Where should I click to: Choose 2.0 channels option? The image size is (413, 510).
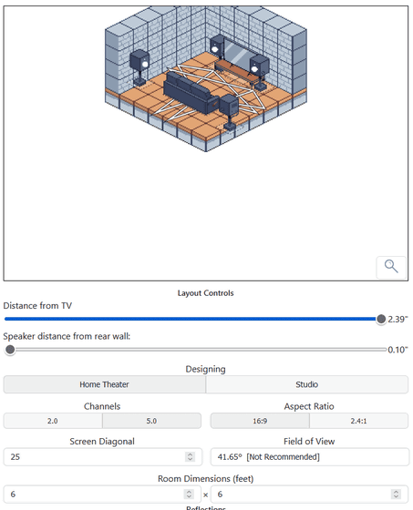53,421
